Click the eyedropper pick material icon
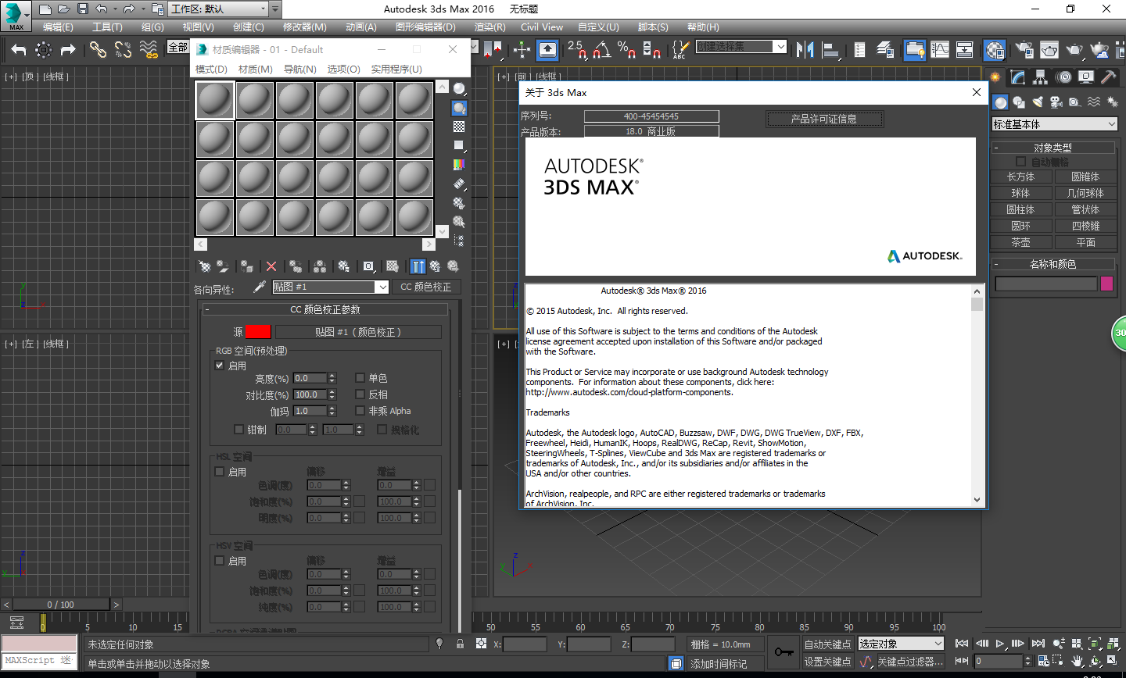Viewport: 1126px width, 678px height. pos(260,287)
